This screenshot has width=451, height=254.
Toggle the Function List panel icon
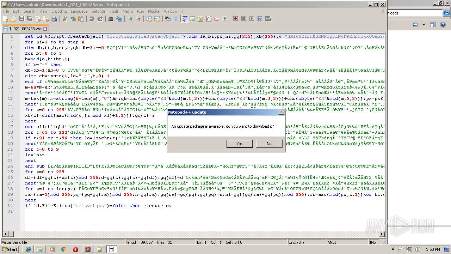(x=209, y=19)
